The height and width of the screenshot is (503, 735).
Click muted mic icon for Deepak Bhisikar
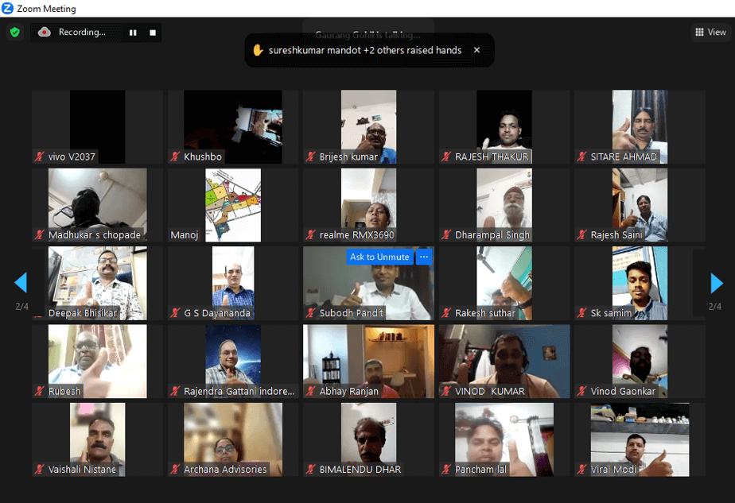[x=39, y=313]
